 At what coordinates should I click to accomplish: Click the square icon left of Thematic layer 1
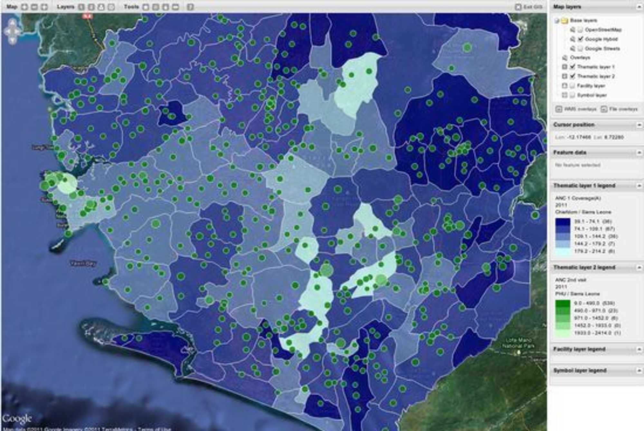564,67
